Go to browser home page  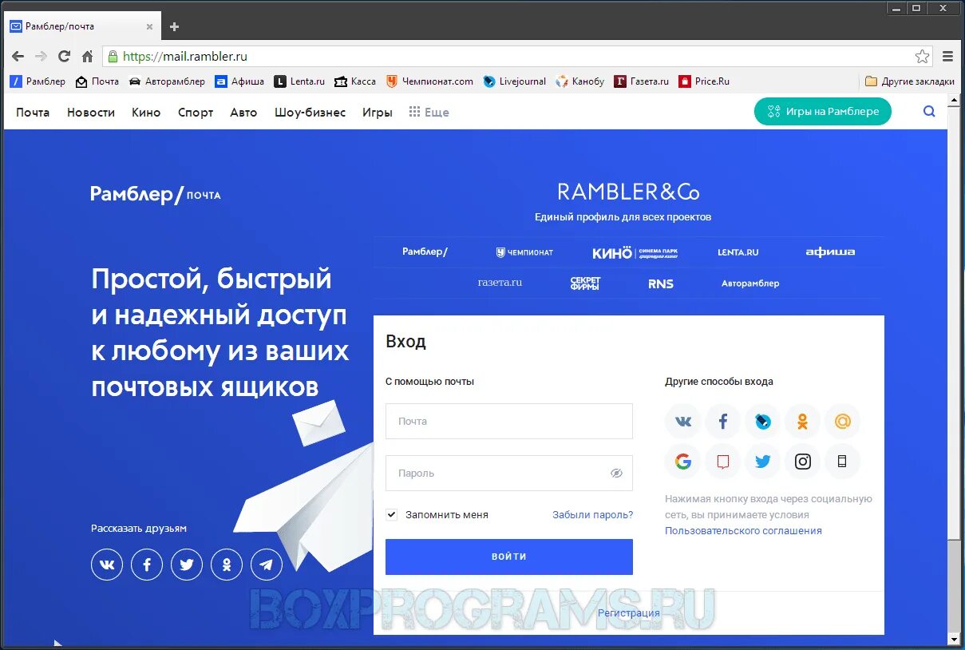[x=88, y=57]
